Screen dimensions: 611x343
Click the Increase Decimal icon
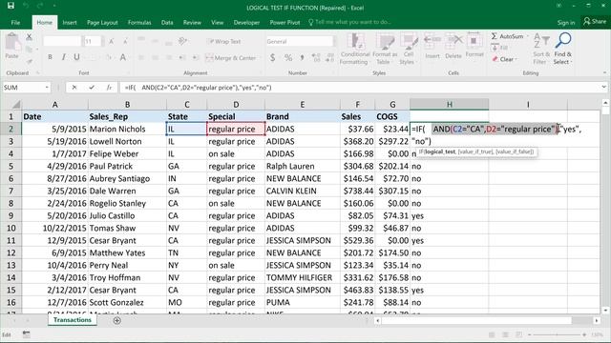(x=316, y=57)
